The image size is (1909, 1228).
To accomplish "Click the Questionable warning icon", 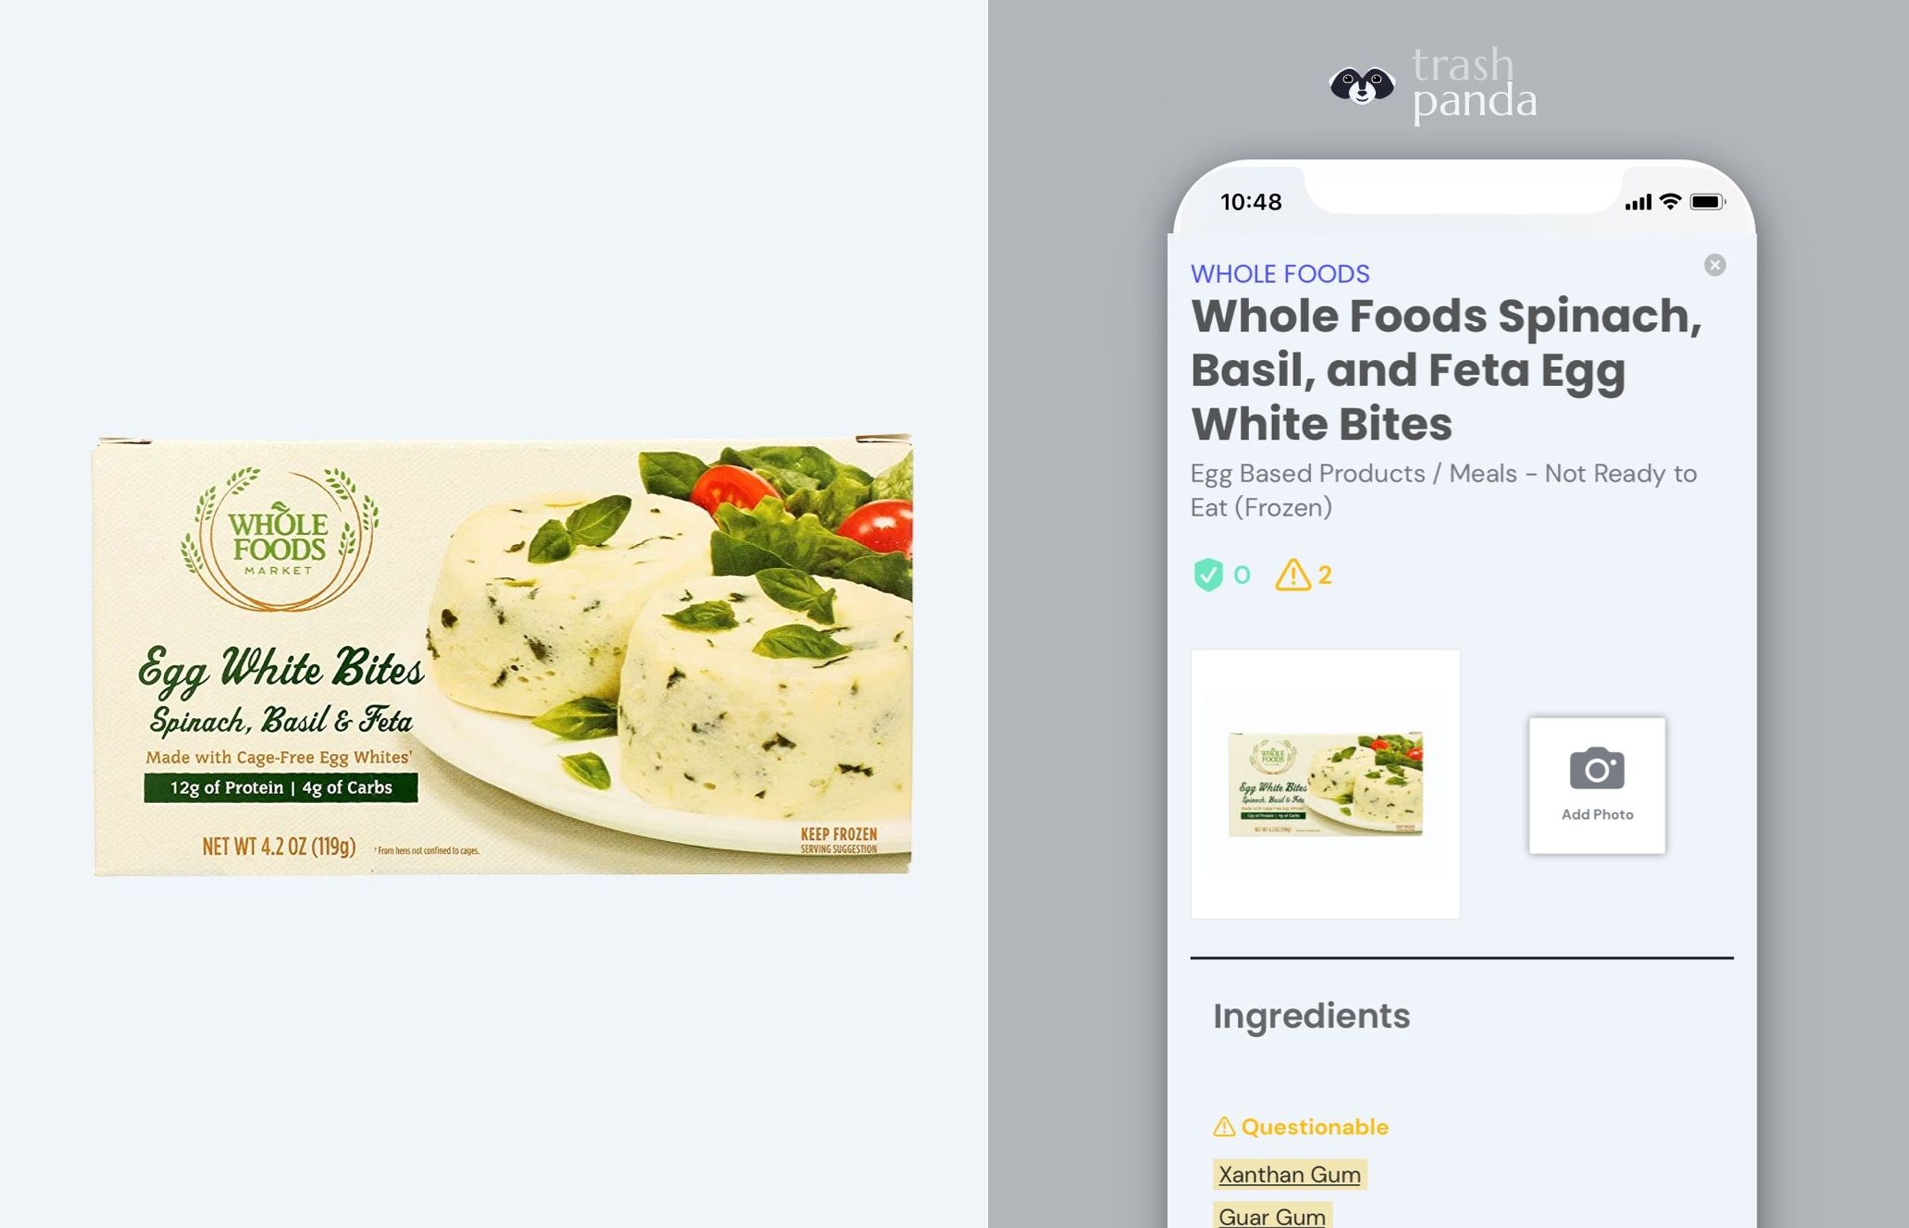I will pos(1224,1127).
